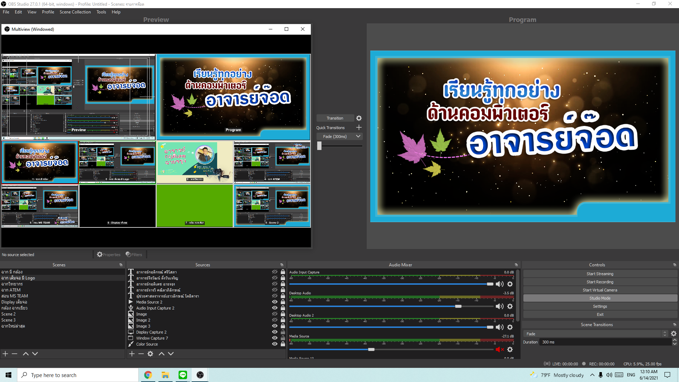Screen dimensions: 679x382
Task: Unlock the Color Source lock icon
Action: [283, 344]
